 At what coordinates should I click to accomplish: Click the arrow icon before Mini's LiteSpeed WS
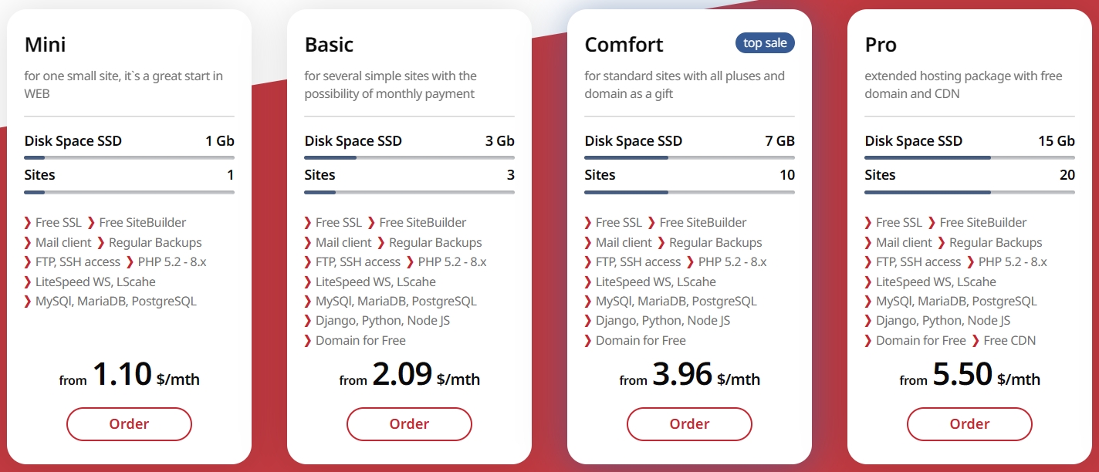28,282
